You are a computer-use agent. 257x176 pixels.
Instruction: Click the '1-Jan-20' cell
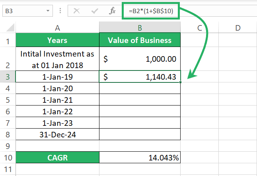pos(57,88)
